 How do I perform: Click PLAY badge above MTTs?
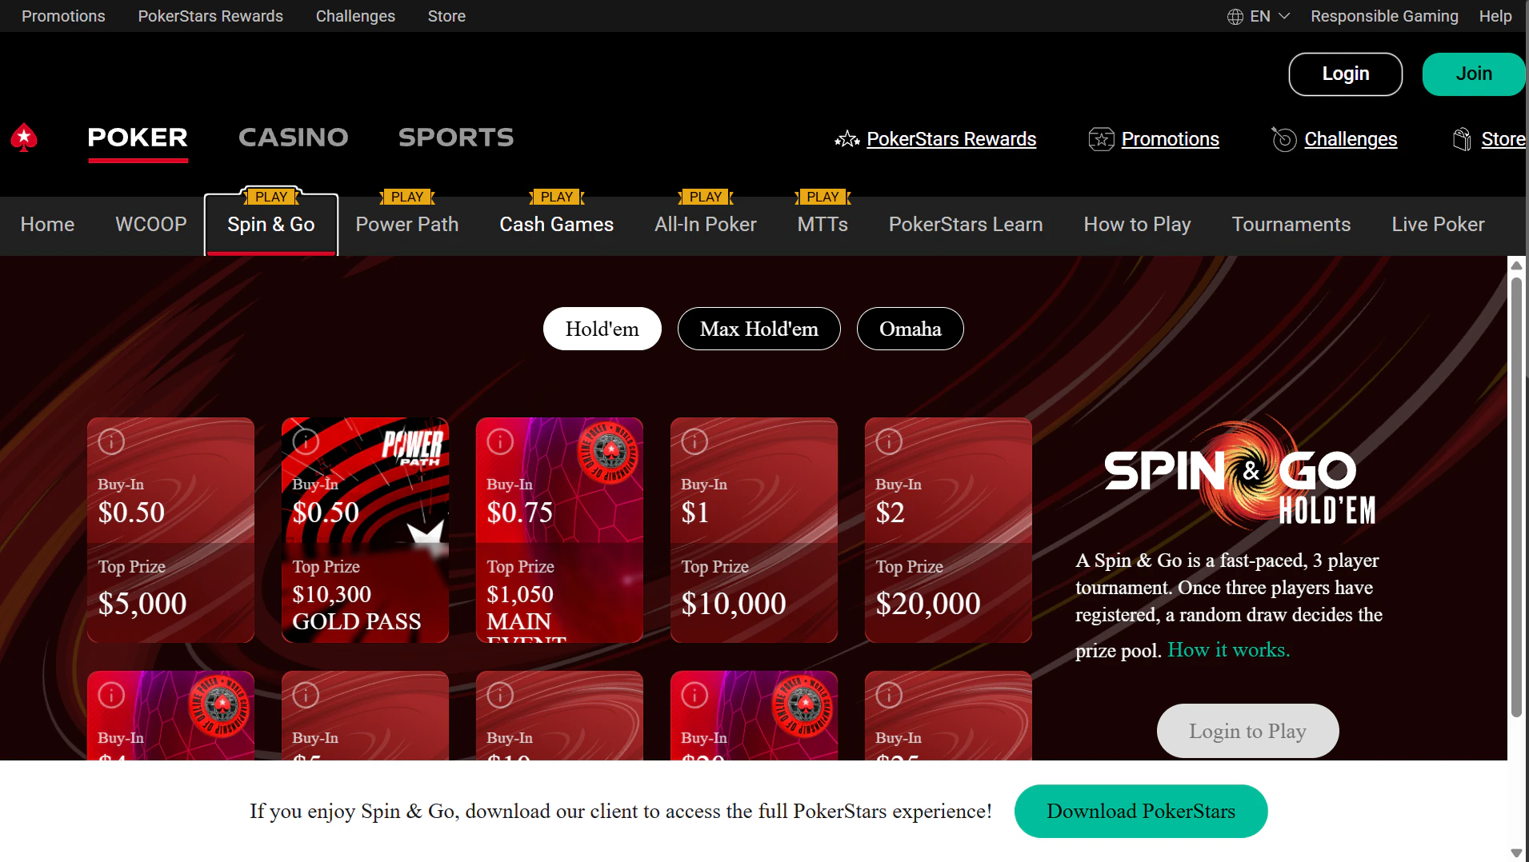coord(823,197)
